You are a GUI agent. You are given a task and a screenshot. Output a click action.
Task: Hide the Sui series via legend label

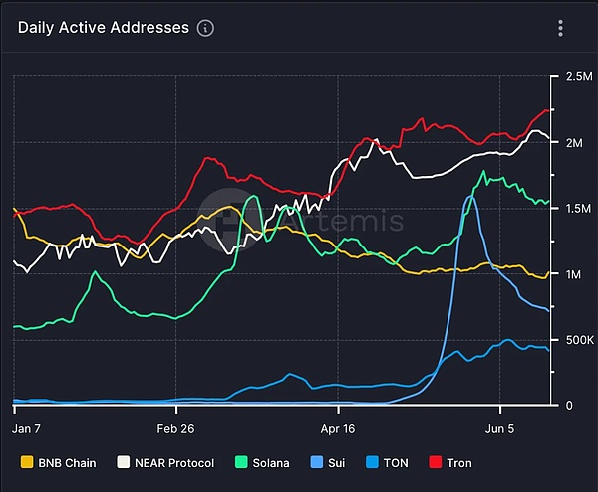point(334,463)
